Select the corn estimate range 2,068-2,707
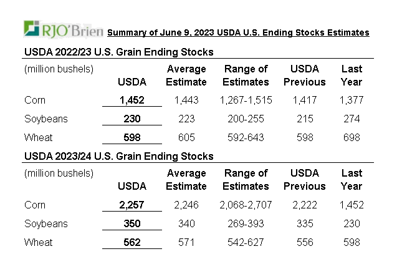This screenshot has width=397, height=269. coord(246,205)
